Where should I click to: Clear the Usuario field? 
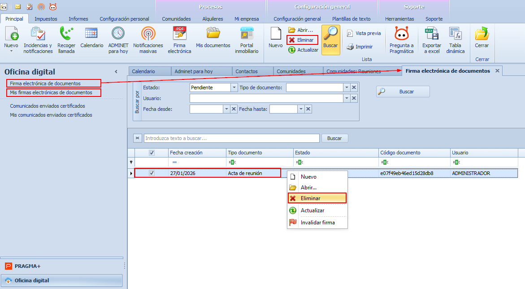pos(354,98)
